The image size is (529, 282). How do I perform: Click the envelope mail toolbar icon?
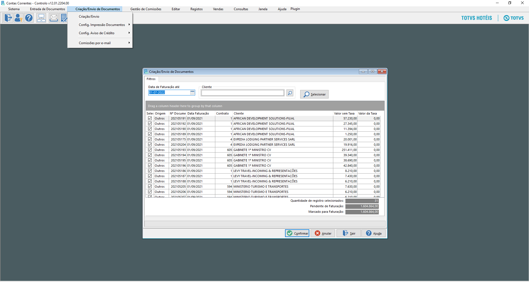tap(53, 18)
